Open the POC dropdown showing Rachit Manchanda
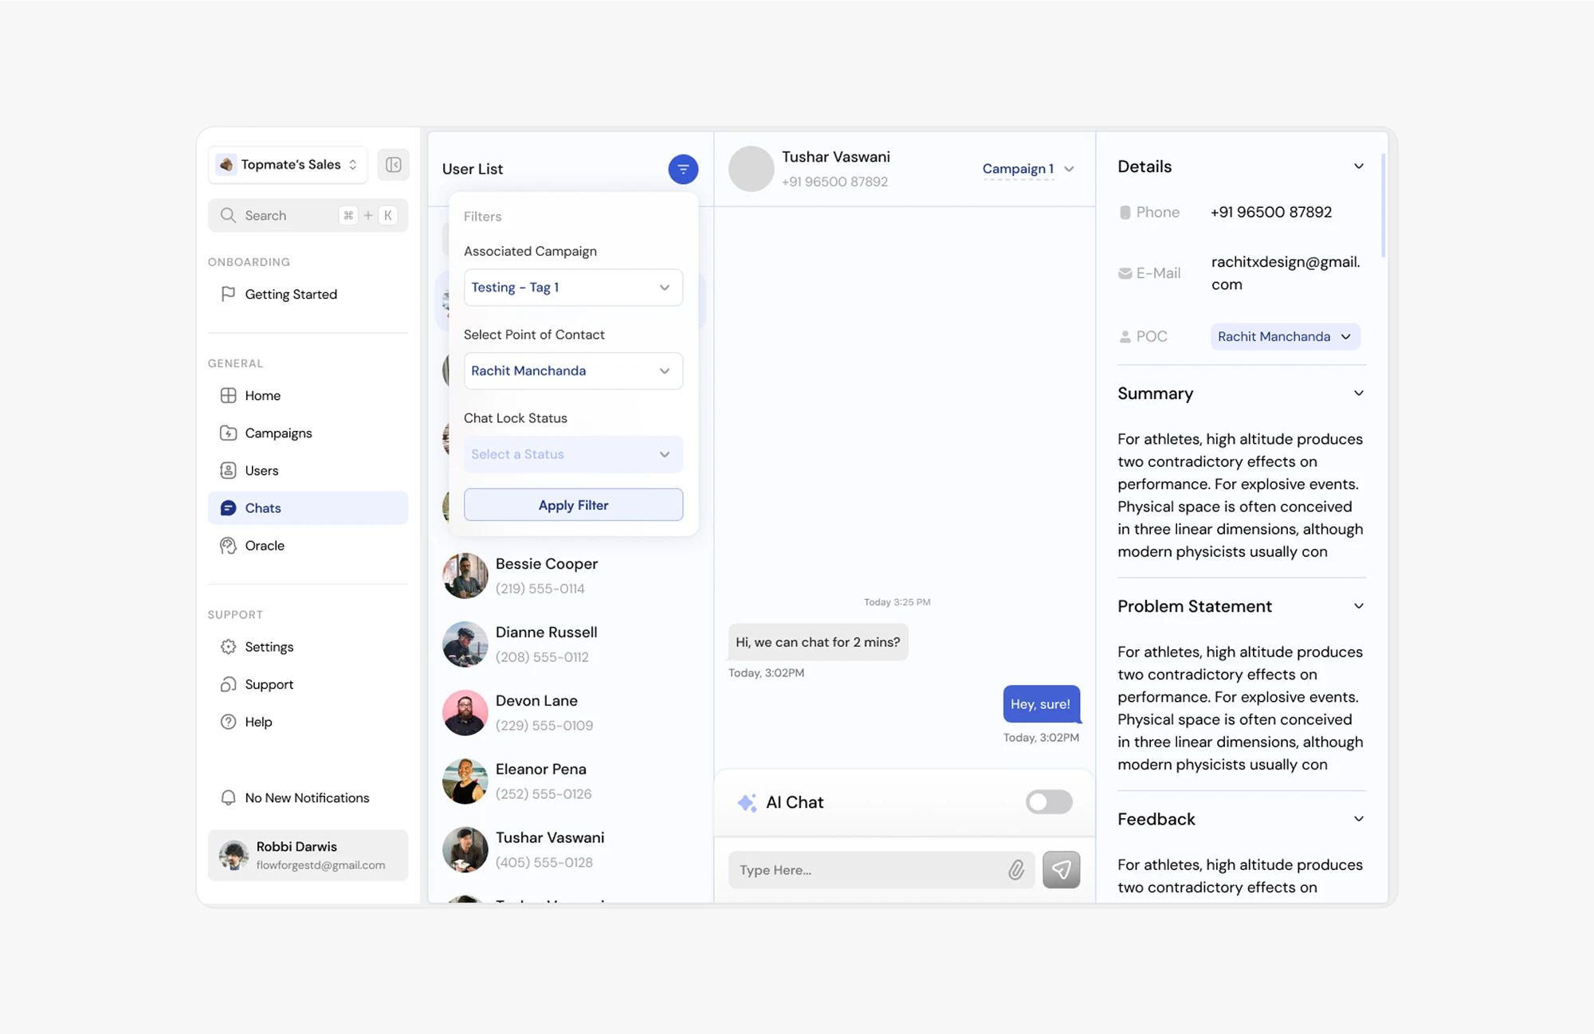Viewport: 1594px width, 1034px height. point(1284,336)
